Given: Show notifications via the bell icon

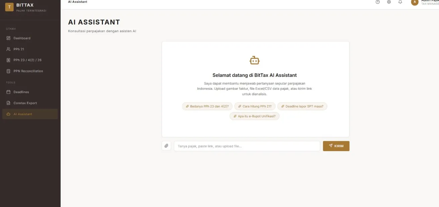Looking at the screenshot, I should point(400,2).
